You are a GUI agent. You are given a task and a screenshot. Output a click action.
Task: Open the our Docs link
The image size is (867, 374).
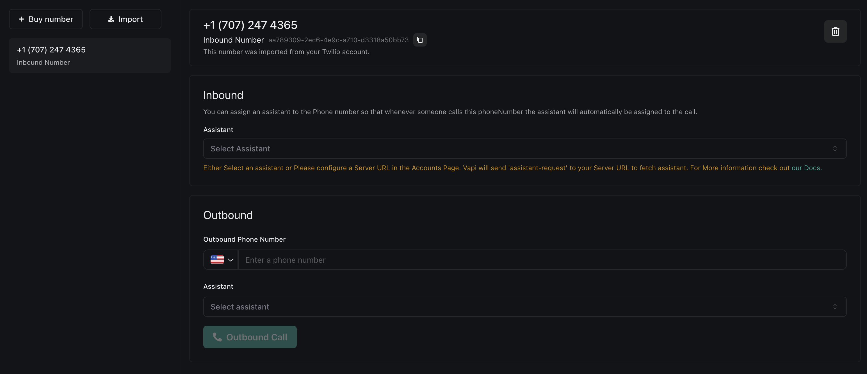806,168
